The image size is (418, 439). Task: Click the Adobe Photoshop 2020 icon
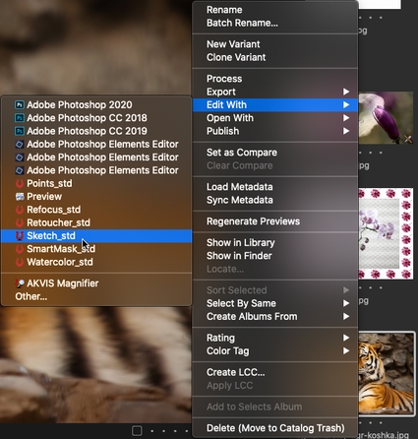tap(20, 105)
